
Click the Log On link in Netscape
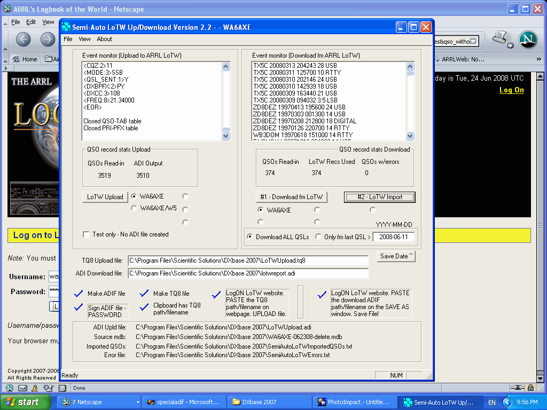[511, 90]
